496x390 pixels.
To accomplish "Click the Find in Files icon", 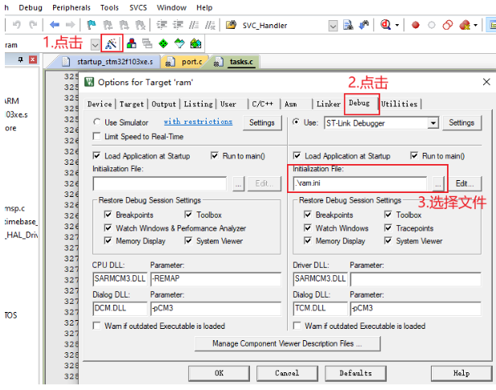I will (x=348, y=25).
